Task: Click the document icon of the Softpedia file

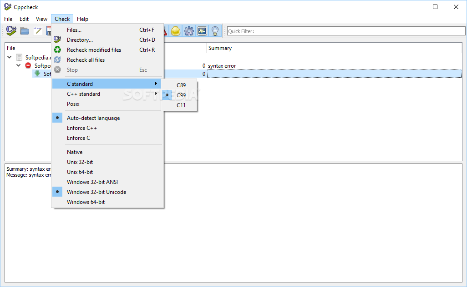Action: 19,57
